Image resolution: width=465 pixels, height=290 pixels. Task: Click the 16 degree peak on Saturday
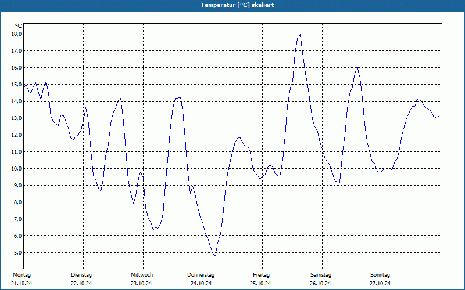pos(357,66)
